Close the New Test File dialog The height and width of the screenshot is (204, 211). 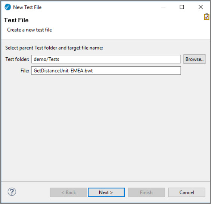pyautogui.click(x=201, y=7)
